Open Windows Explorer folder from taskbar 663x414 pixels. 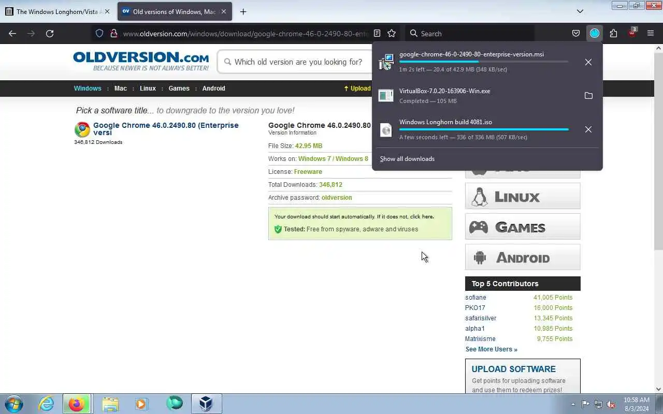tap(110, 404)
